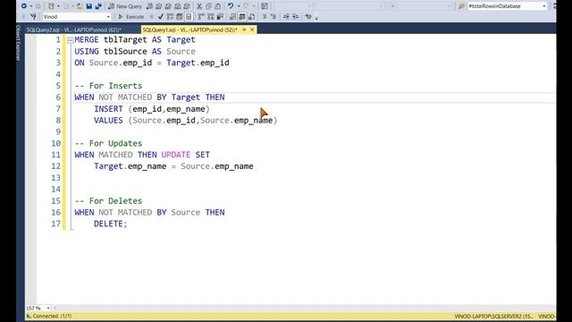This screenshot has width=572, height=322.
Task: Click the -- For Updates comment
Action: [x=108, y=143]
